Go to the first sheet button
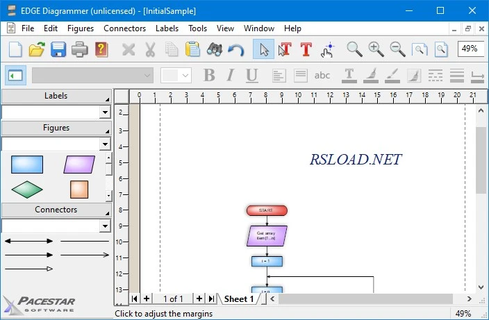Screen dimensions: 489x320 (135, 298)
